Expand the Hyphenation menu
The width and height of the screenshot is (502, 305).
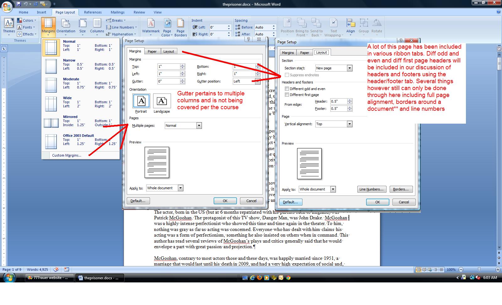[x=121, y=34]
